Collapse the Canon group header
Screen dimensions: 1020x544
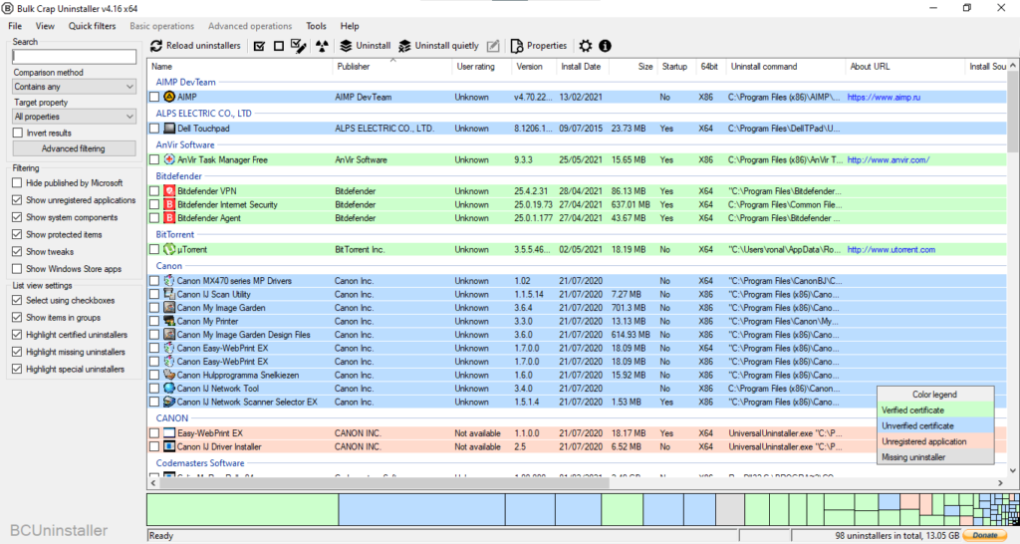(169, 265)
